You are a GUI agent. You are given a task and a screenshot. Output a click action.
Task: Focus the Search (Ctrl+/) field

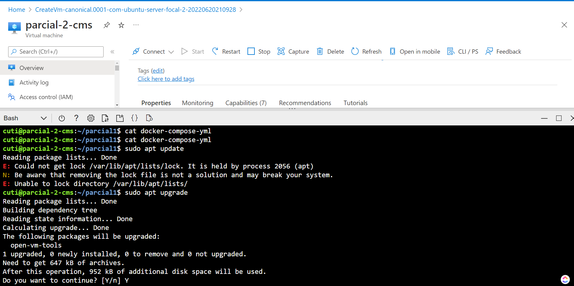56,52
